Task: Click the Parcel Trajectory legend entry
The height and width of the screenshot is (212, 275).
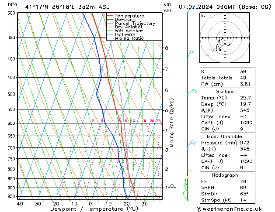Action: pos(135,23)
